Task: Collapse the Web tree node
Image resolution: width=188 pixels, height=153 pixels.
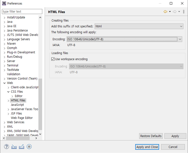Action: [4, 83]
